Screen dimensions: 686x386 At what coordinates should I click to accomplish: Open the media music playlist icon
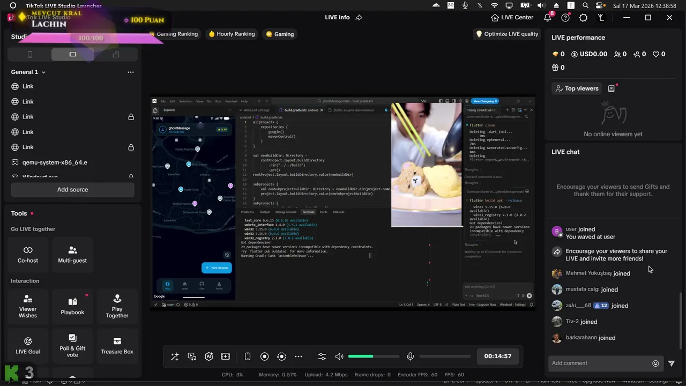pos(192,357)
